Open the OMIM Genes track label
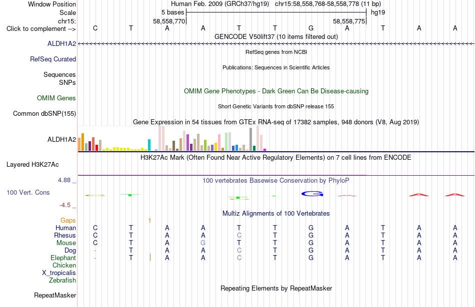Image resolution: width=475 pixels, height=307 pixels. coord(56,98)
